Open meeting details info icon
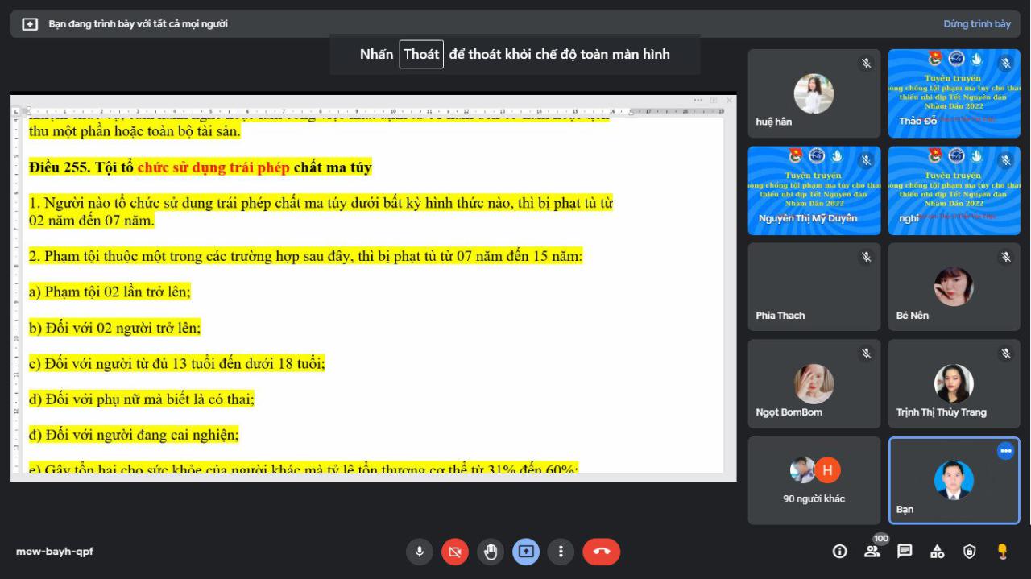 pyautogui.click(x=840, y=552)
